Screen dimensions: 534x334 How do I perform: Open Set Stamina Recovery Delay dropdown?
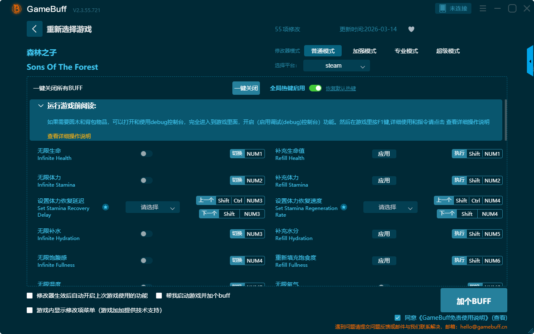point(153,207)
